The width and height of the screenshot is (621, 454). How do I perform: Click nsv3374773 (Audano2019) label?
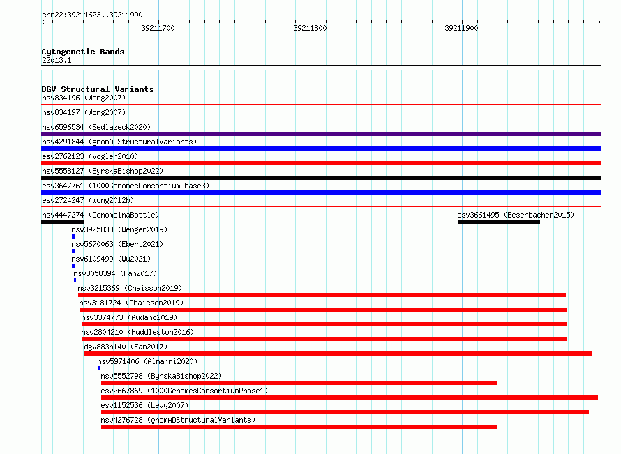click(x=129, y=317)
